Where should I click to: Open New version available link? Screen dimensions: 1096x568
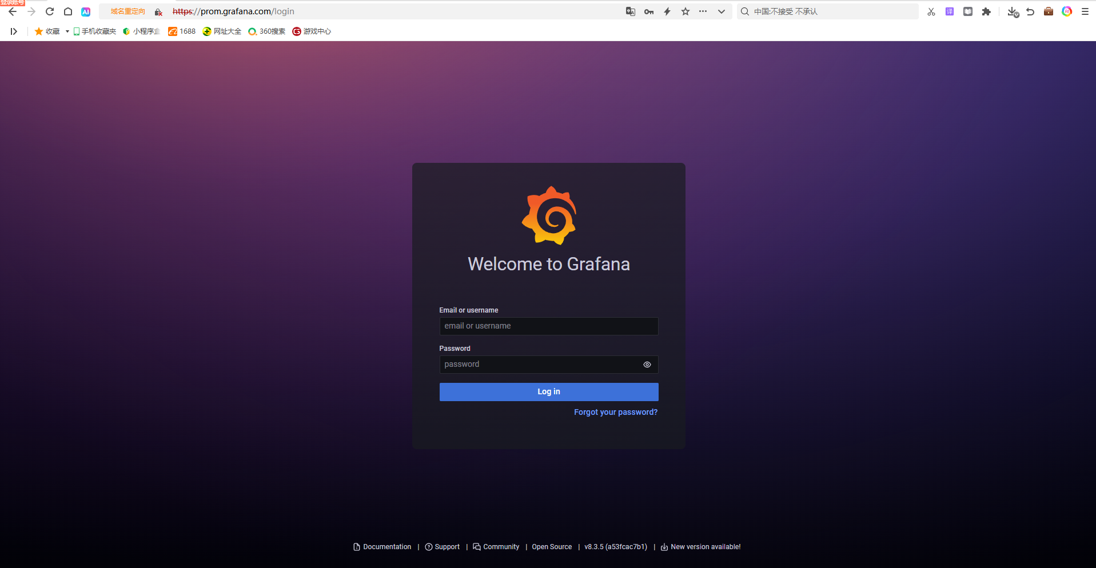(x=700, y=547)
